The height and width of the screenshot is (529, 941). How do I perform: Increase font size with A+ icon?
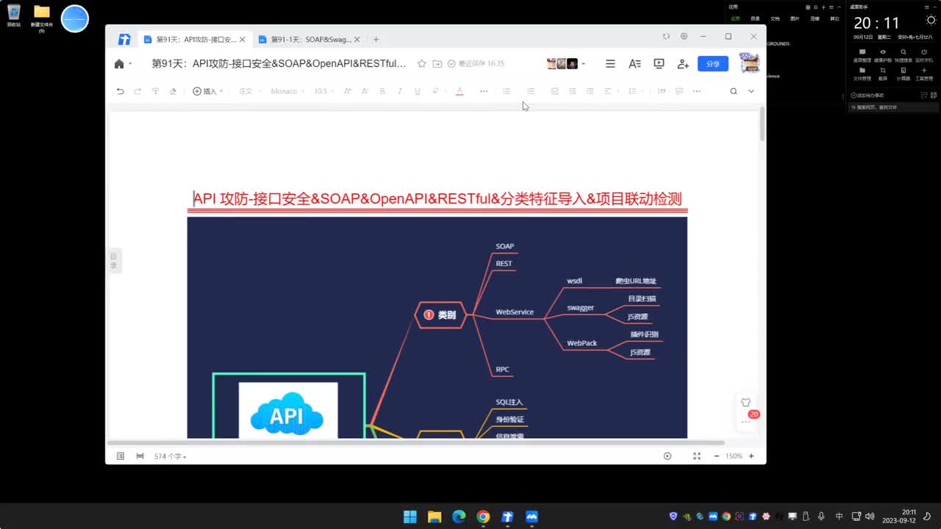pyautogui.click(x=348, y=91)
